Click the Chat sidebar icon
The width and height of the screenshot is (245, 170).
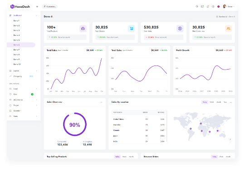tap(10, 94)
